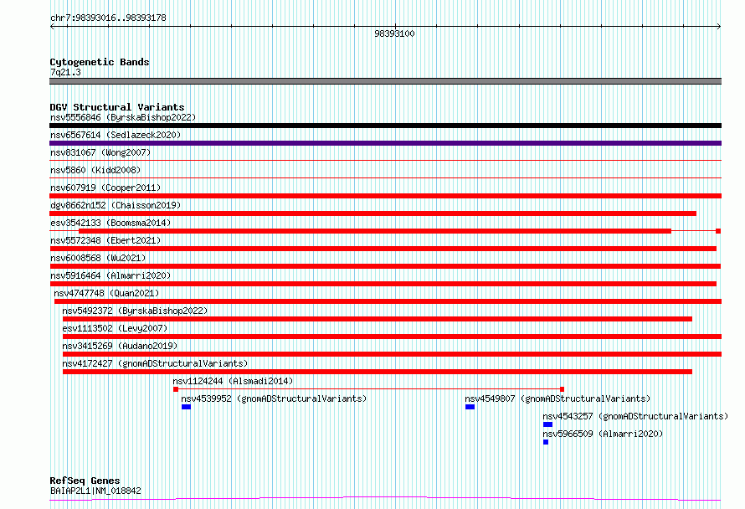Click the blue nsv4549807 variant marker

coord(470,407)
